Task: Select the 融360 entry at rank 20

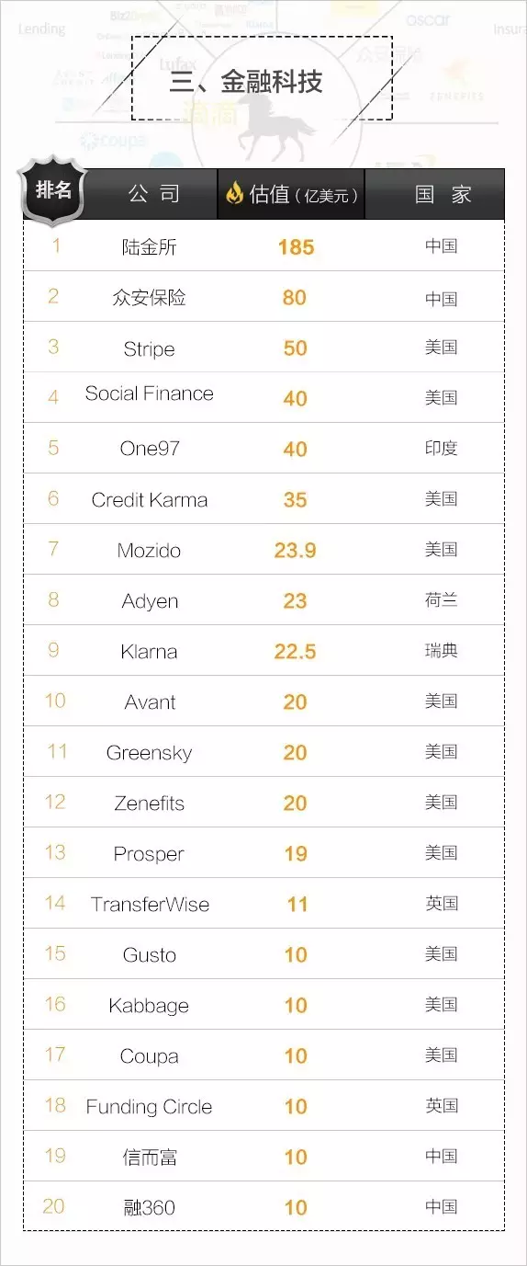Action: [x=149, y=1208]
